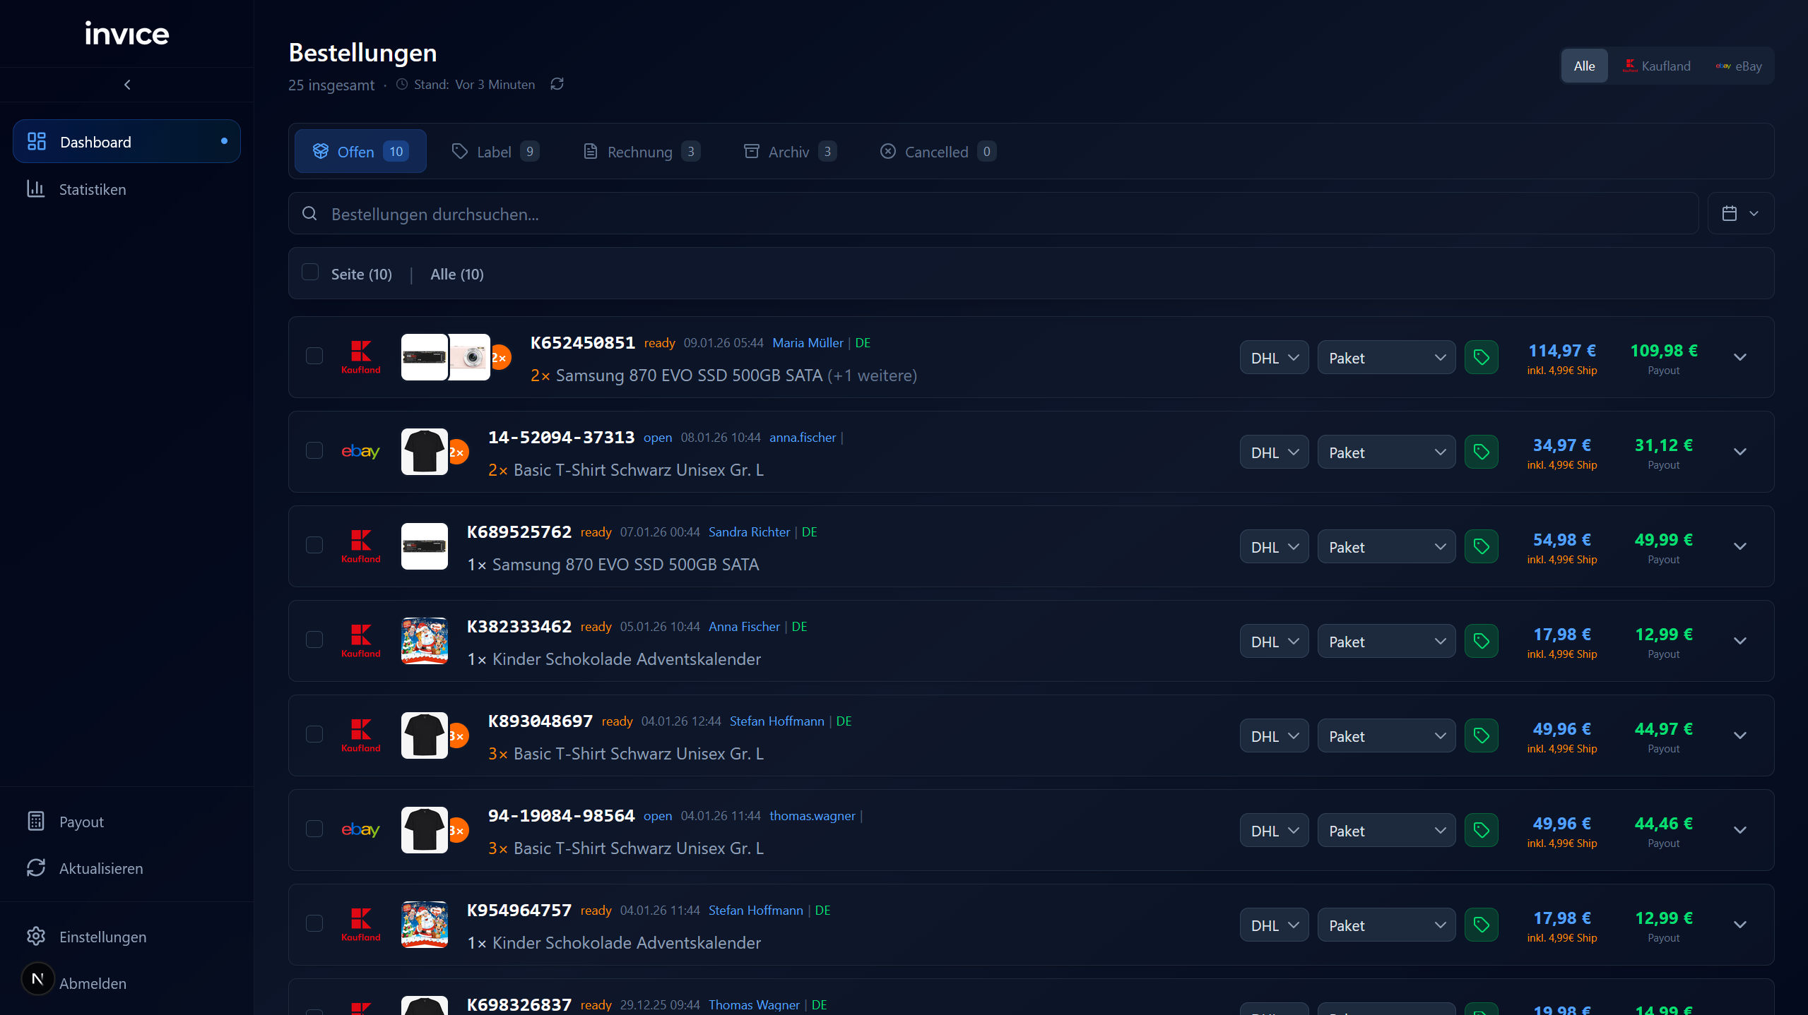
Task: Expand order K954964757 details with the chevron
Action: 1739,925
